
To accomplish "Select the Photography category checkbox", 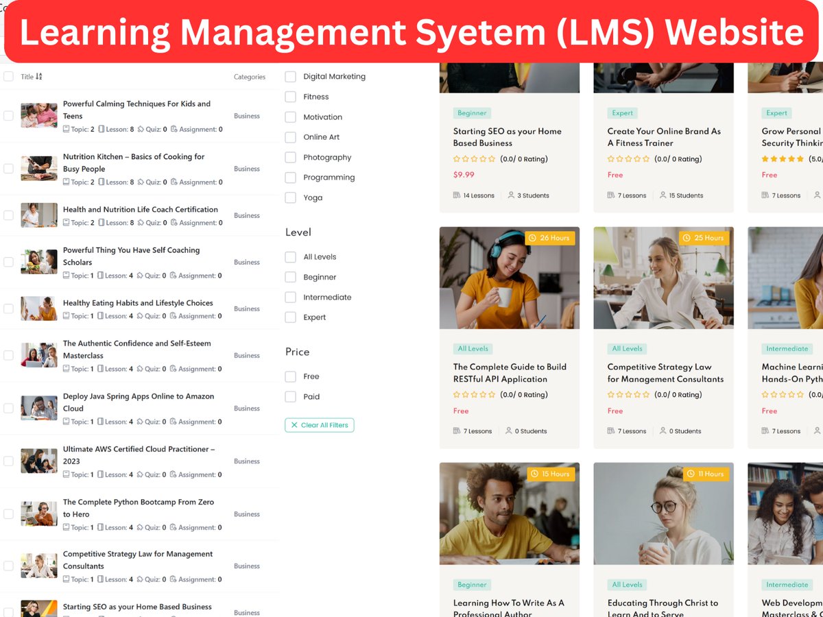I will pyautogui.click(x=291, y=158).
